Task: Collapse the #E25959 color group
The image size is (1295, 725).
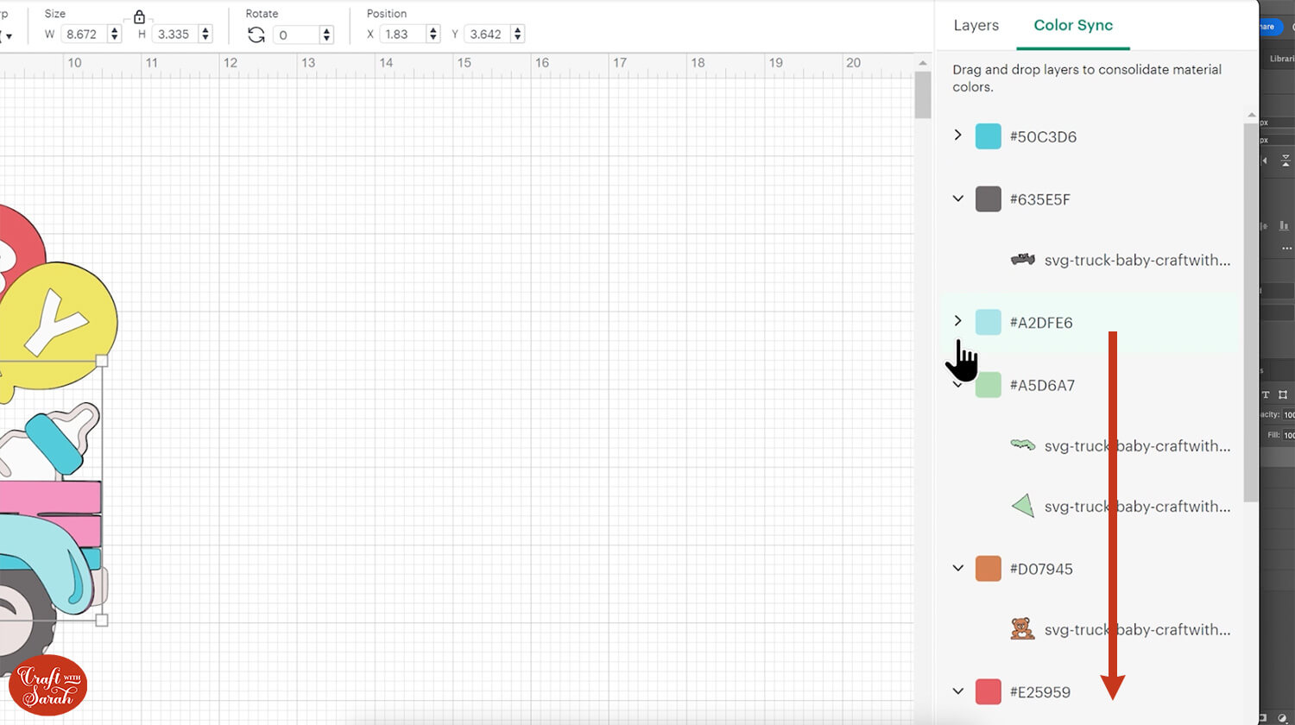Action: point(957,691)
